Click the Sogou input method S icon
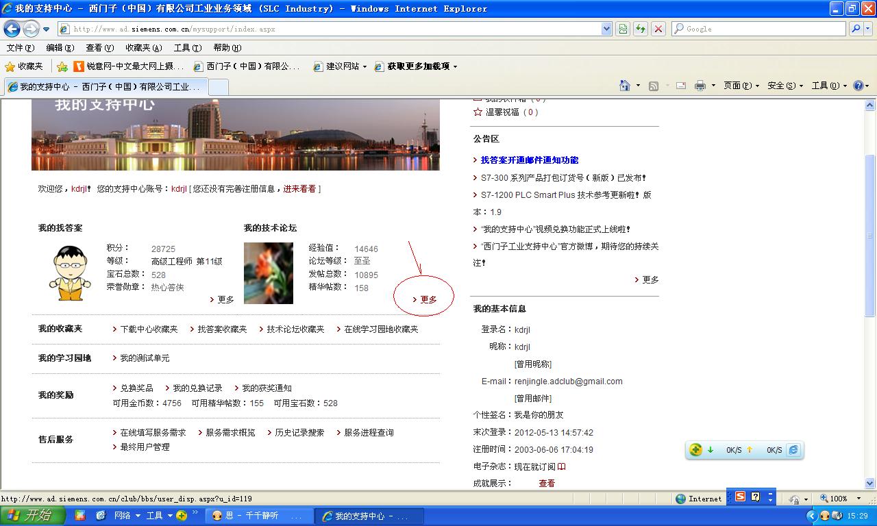This screenshot has width=877, height=526. pos(740,497)
